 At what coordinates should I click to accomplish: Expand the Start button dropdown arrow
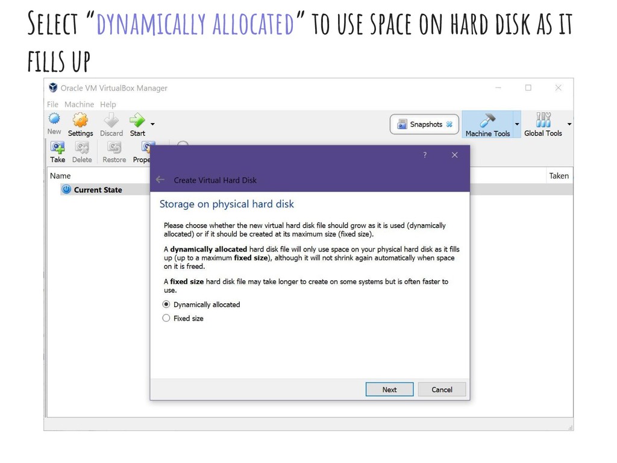(152, 124)
